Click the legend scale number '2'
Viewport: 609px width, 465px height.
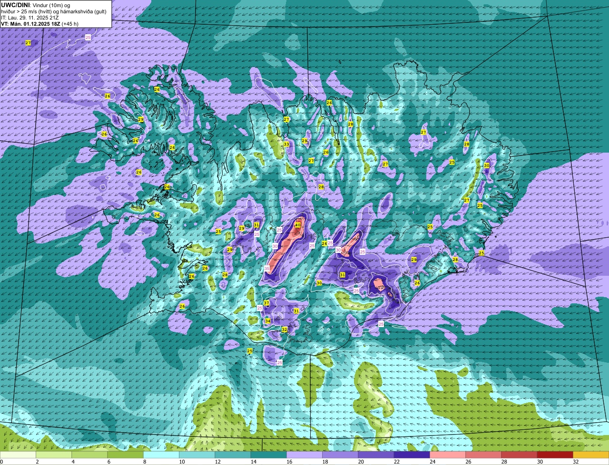coord(37,462)
